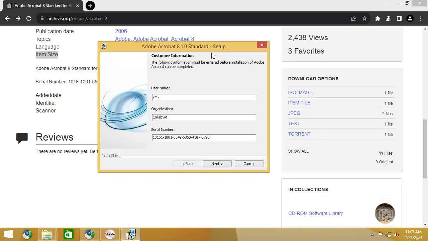Share this page from address bar

354,18
